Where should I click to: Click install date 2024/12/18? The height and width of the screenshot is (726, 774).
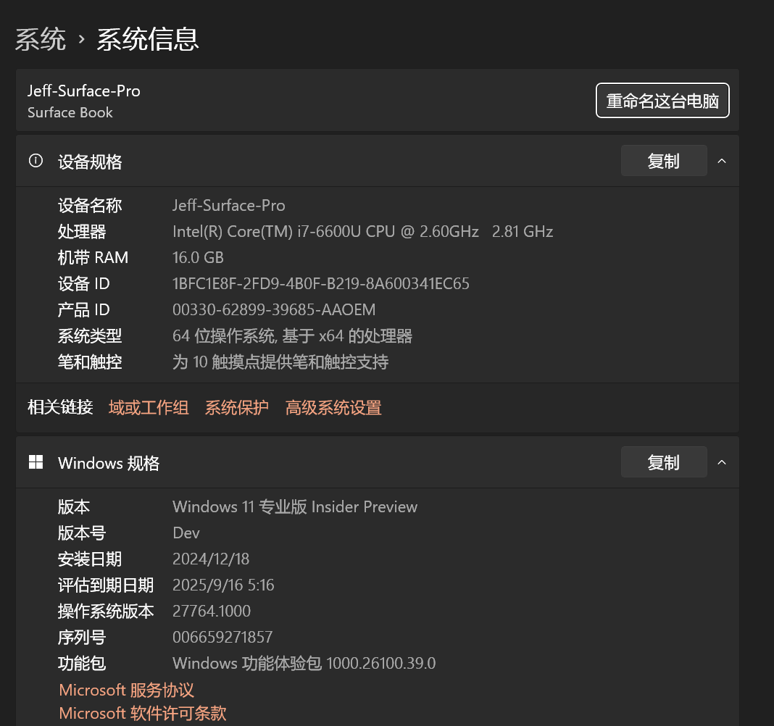click(211, 559)
